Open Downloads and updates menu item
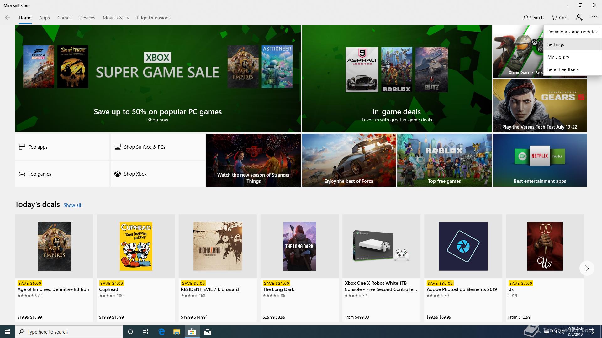 pos(573,32)
